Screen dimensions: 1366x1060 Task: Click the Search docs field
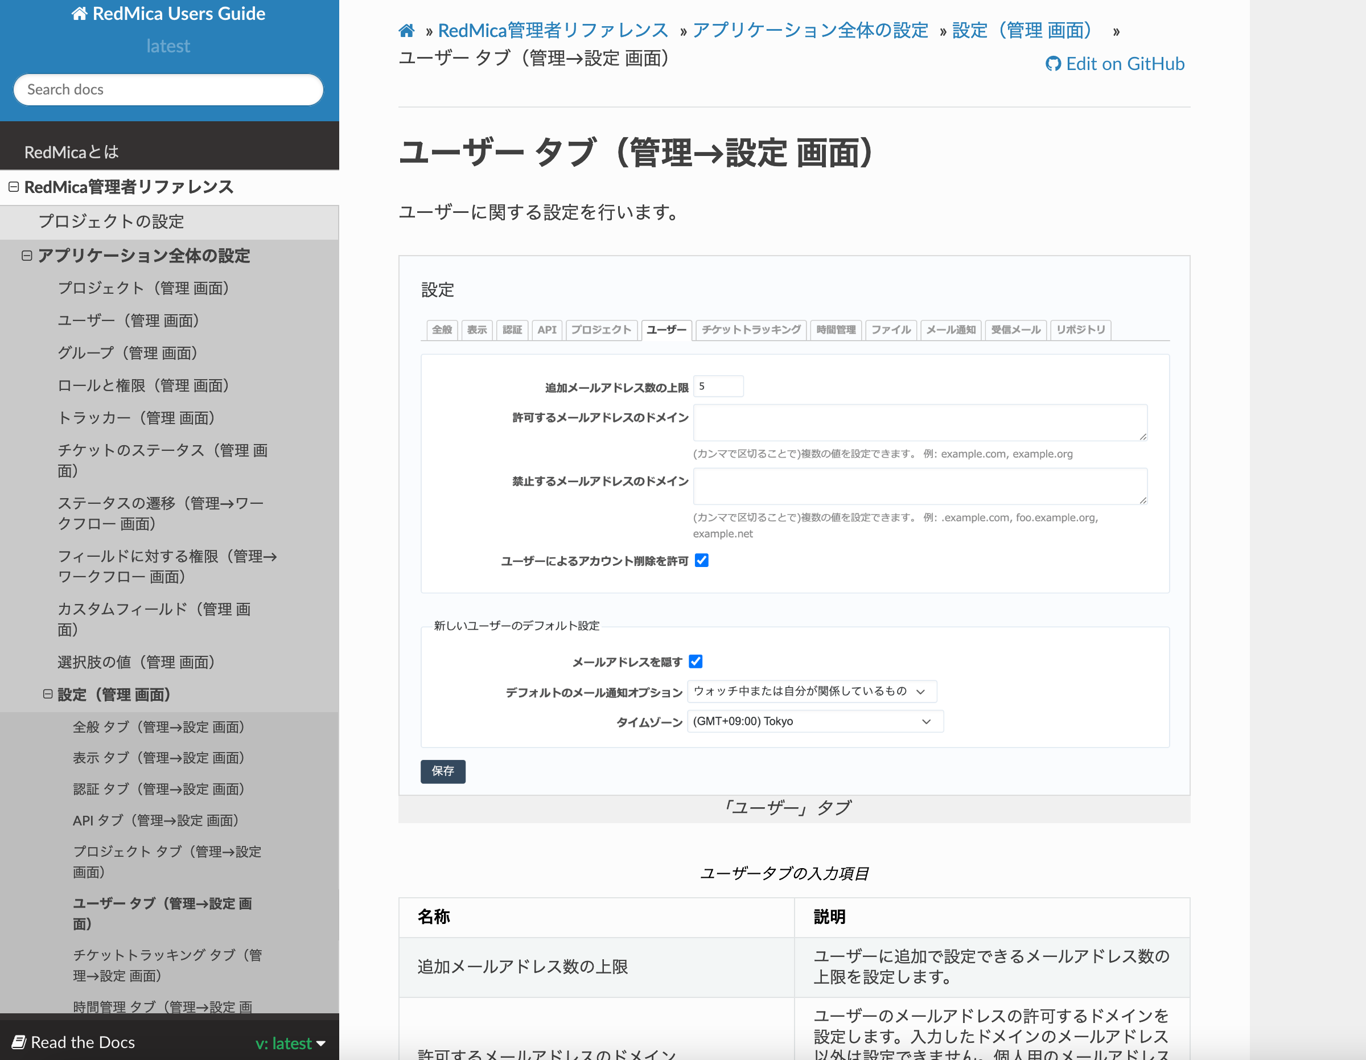pyautogui.click(x=168, y=89)
